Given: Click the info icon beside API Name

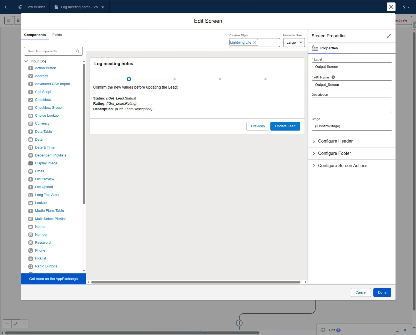Looking at the screenshot, I should 333,77.
